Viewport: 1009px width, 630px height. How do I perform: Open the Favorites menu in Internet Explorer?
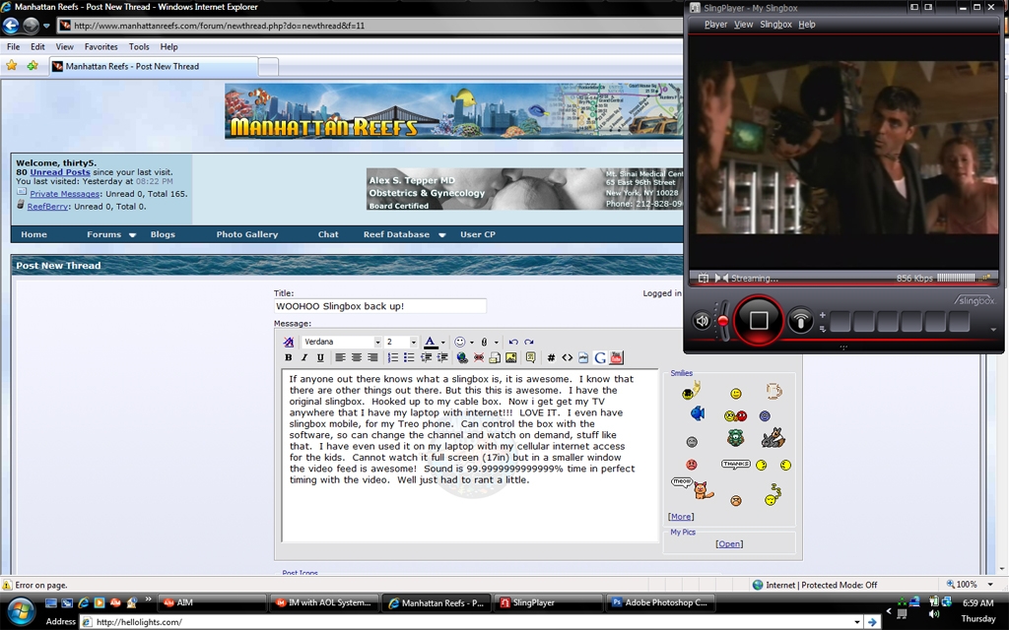click(101, 47)
